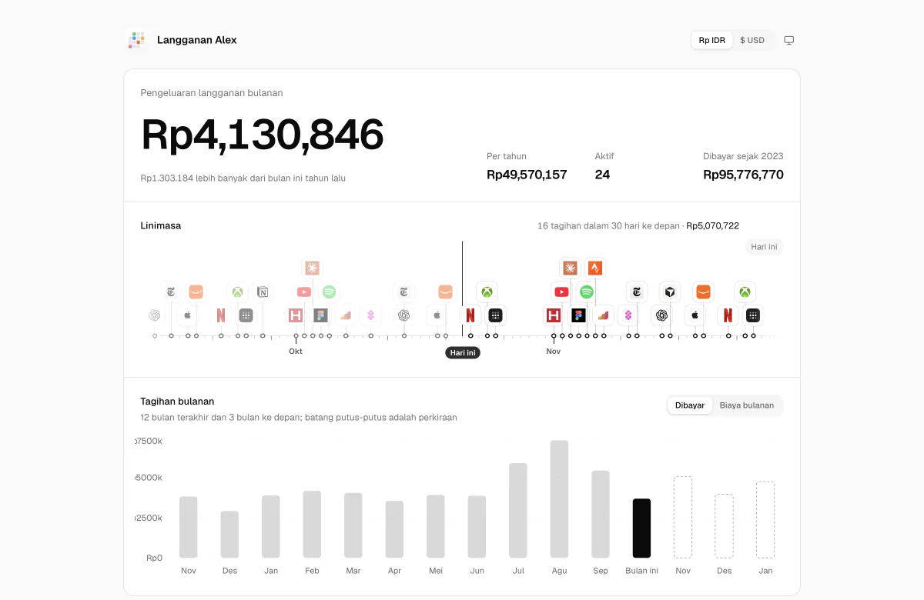Click the Netflix icon beside the today line
Screen dimensions: 924x600
[x=470, y=315]
